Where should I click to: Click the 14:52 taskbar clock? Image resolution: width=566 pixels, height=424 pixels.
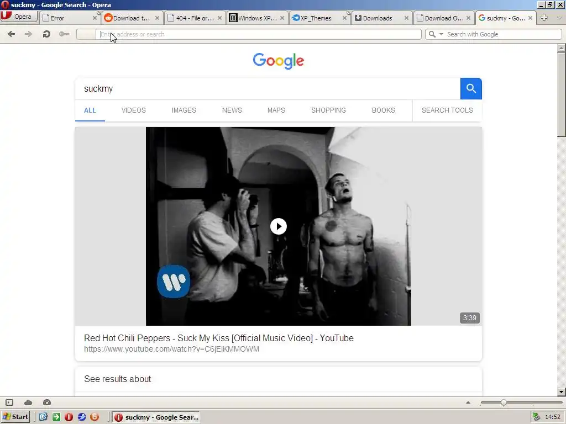[x=553, y=417]
